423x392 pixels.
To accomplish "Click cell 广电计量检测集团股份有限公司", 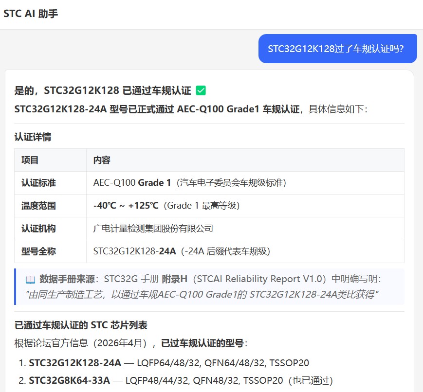I will (x=245, y=229).
